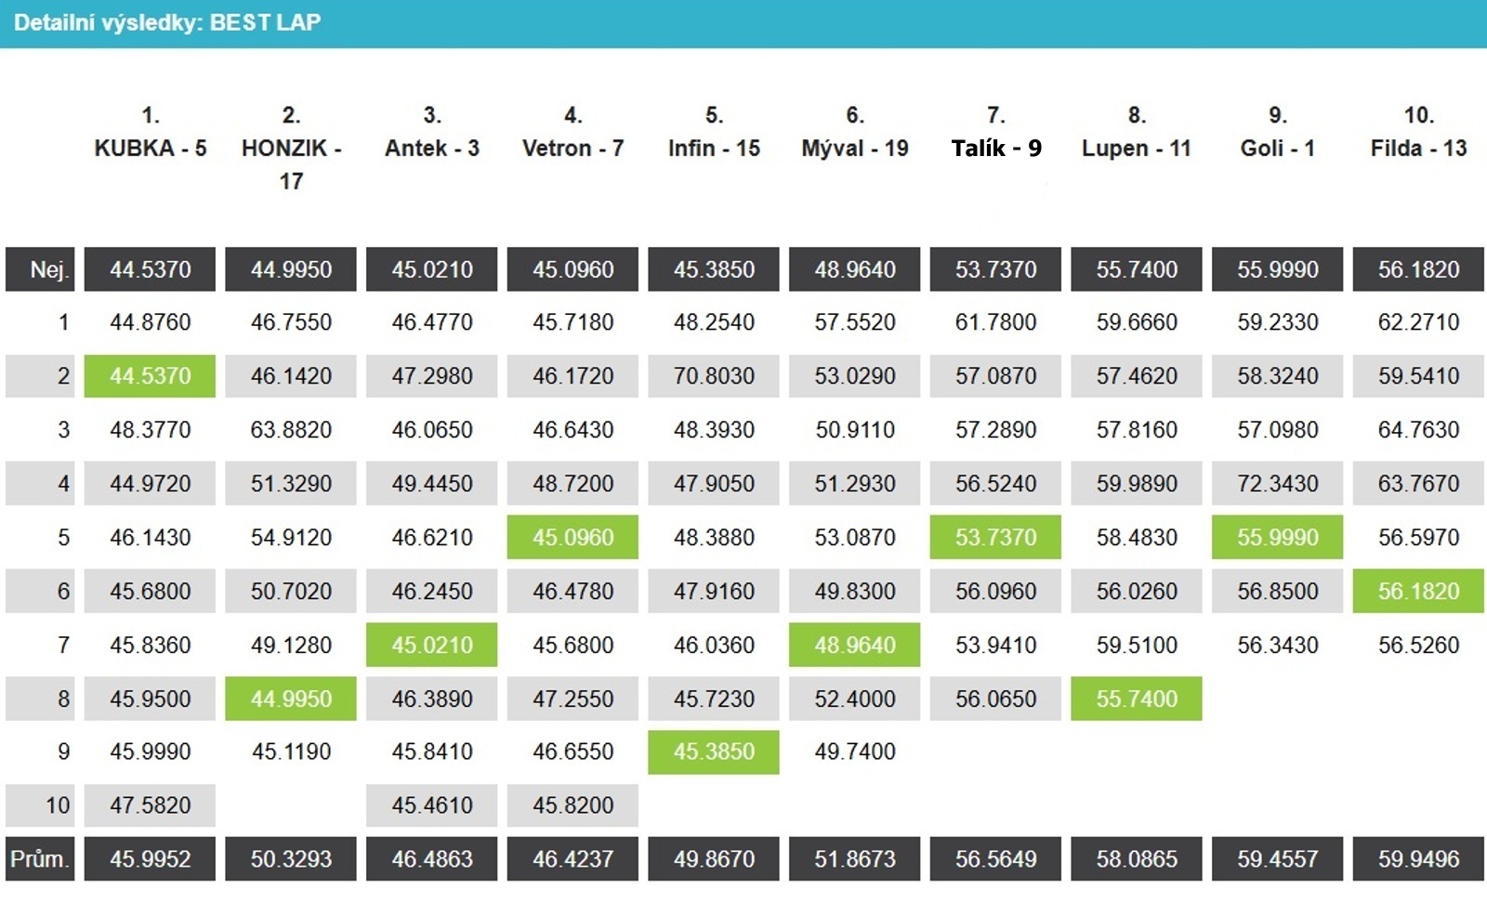Click the 'Detailní výsledky: BEST LAP' header
Screen dimensions: 1487x914
tap(167, 22)
